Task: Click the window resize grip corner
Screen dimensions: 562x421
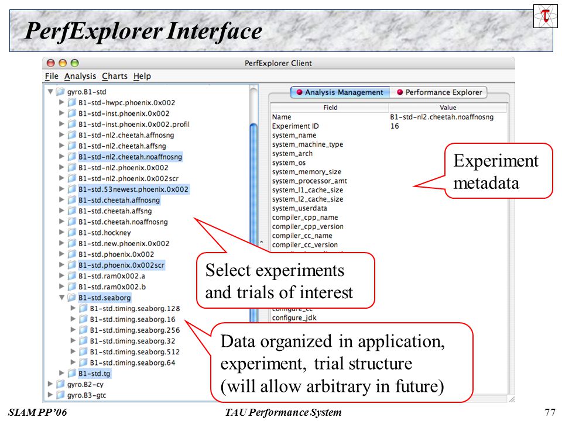Action: pos(511,399)
